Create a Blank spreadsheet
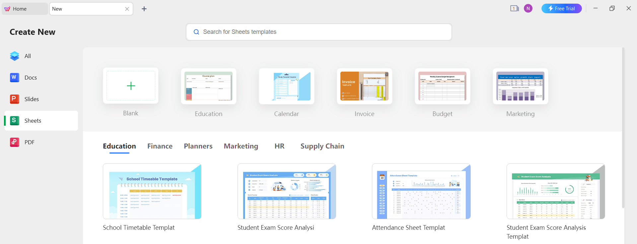 [131, 86]
